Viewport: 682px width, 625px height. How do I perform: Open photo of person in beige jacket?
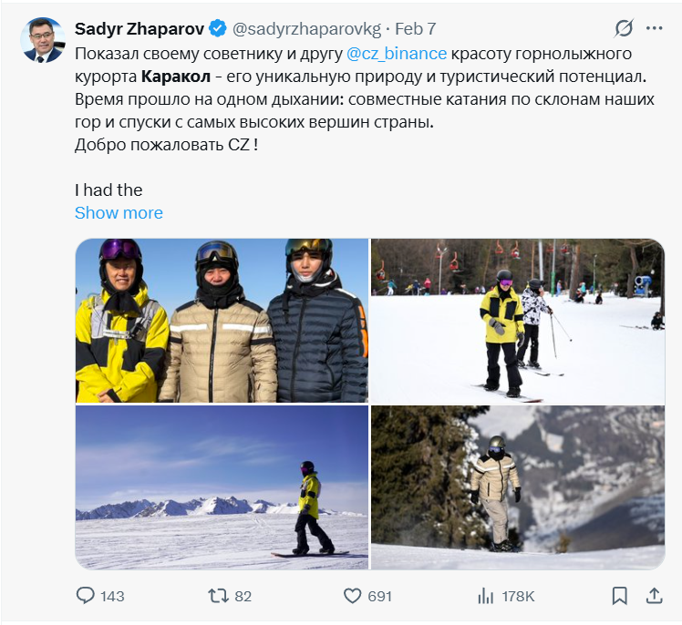pyautogui.click(x=518, y=488)
